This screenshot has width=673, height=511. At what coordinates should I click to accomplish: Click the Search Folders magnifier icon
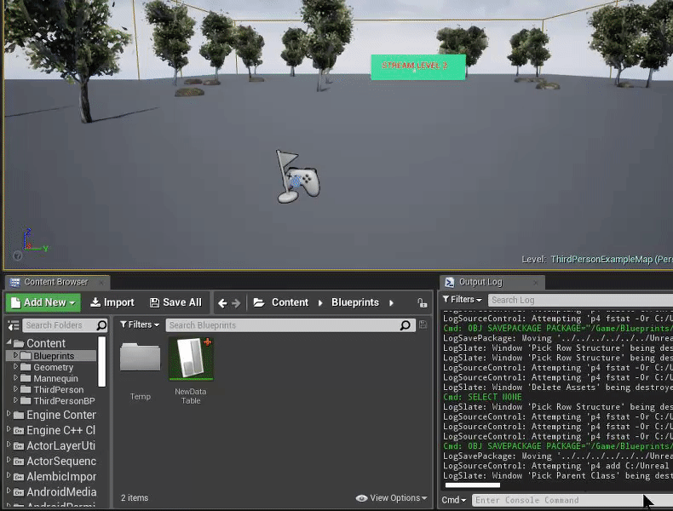pyautogui.click(x=101, y=325)
